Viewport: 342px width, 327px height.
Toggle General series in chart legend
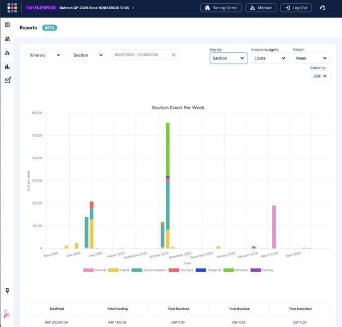[x=94, y=270]
